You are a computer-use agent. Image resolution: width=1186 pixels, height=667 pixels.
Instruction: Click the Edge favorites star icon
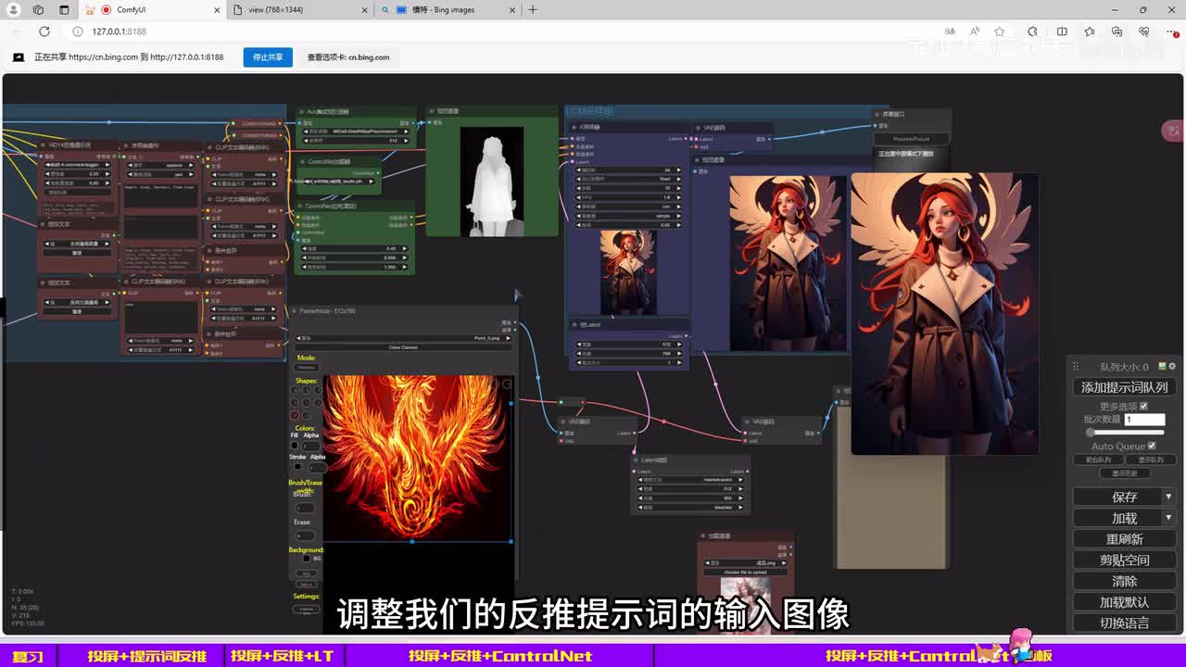coord(1000,31)
